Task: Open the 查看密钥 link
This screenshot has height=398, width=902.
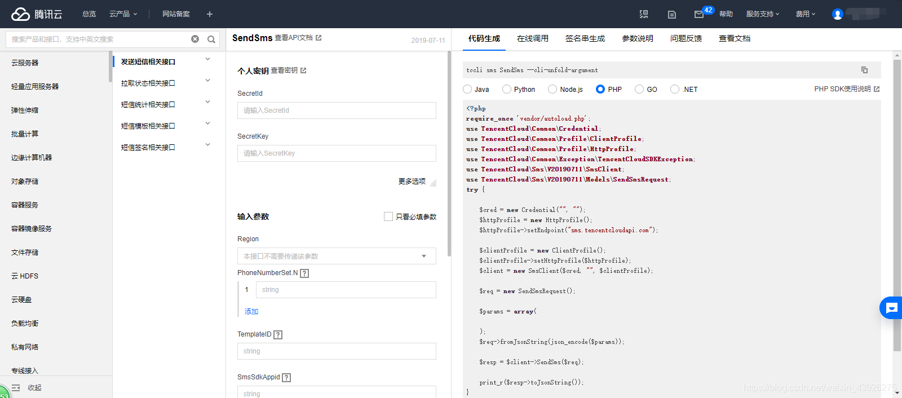Action: point(284,70)
